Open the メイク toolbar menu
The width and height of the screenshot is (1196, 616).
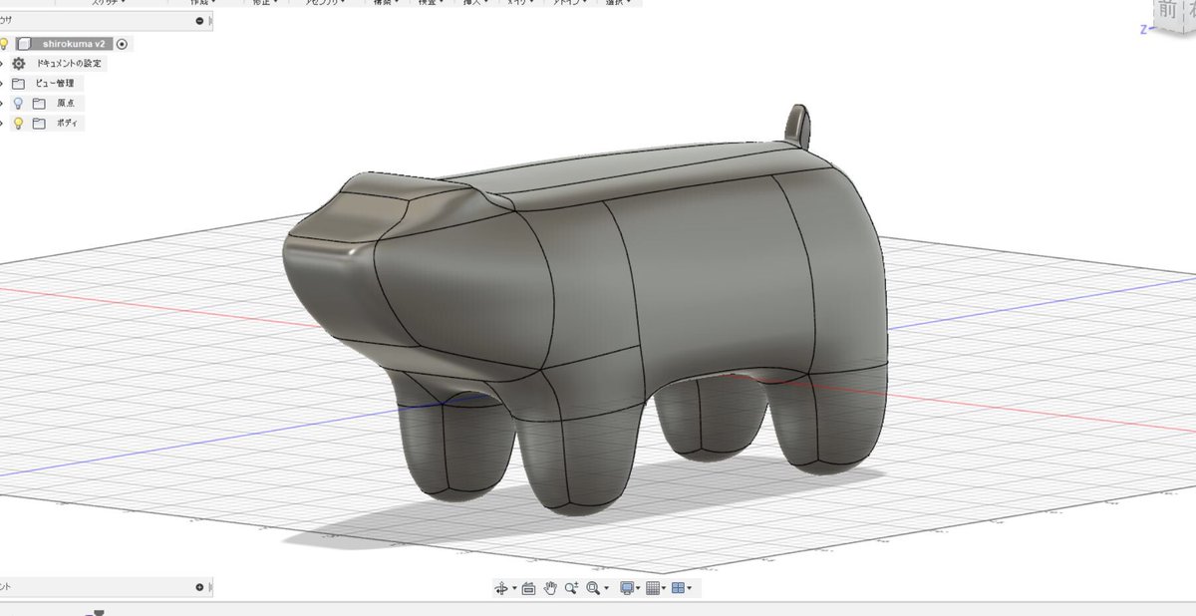tap(520, 3)
